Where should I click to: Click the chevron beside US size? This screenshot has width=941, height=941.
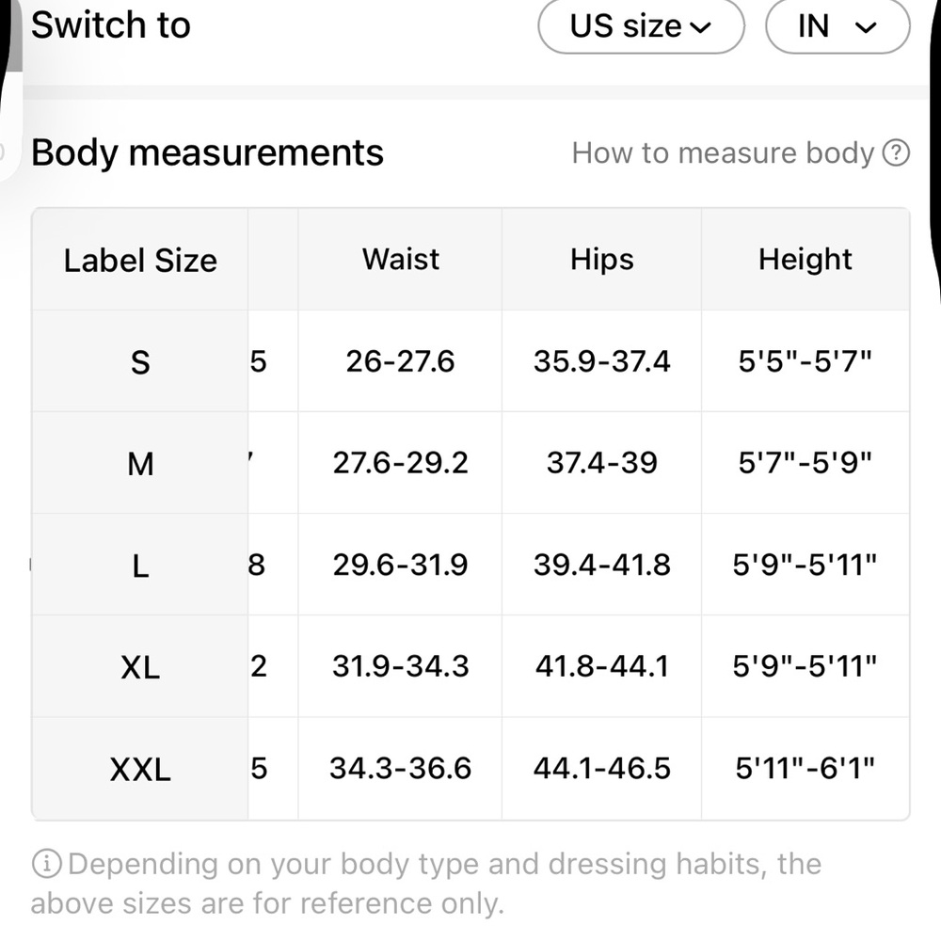(x=700, y=27)
